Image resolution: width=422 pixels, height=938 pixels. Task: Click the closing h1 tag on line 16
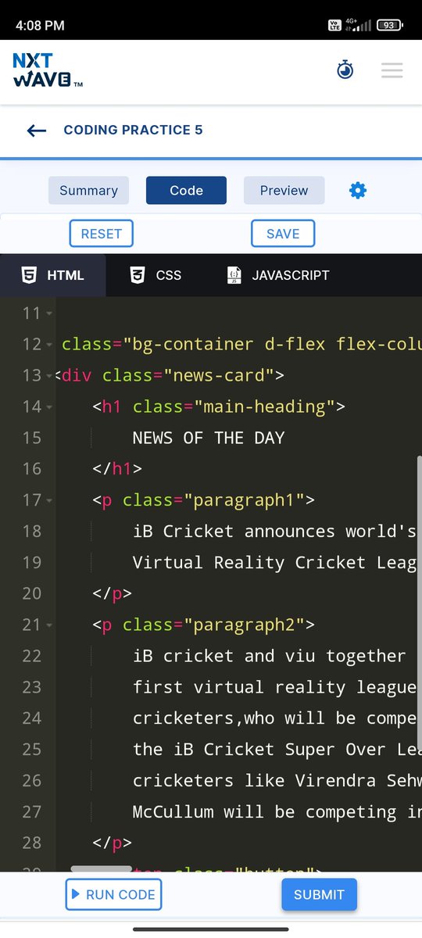117,469
